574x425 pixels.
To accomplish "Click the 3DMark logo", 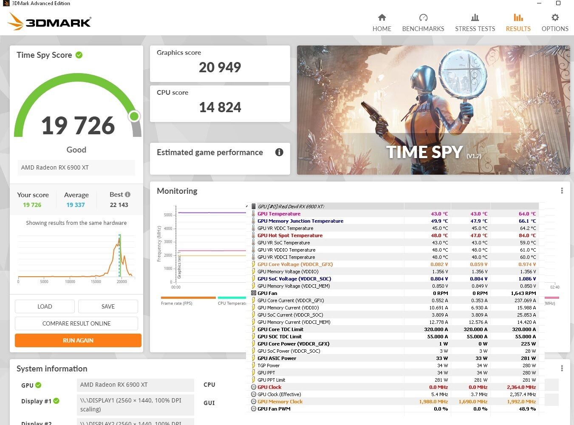I will pos(50,21).
